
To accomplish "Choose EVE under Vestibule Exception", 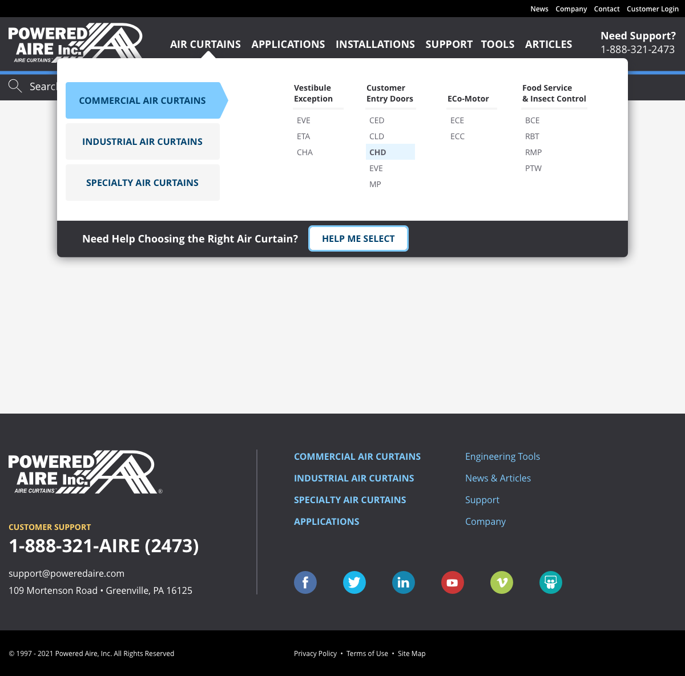I will (x=304, y=120).
